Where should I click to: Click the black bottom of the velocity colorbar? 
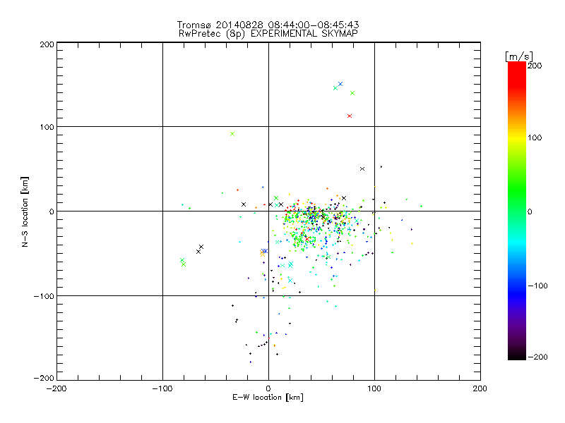point(517,355)
